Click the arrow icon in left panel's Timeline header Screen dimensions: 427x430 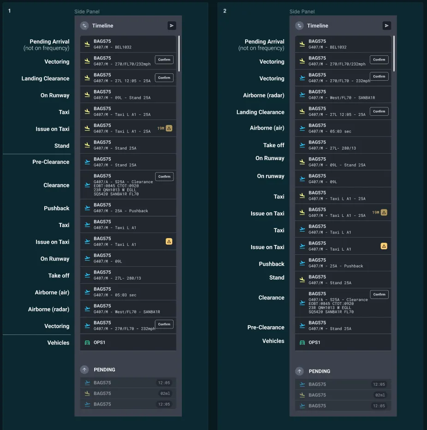pyautogui.click(x=172, y=26)
